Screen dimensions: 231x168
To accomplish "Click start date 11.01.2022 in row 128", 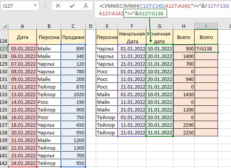I will click(132, 57).
